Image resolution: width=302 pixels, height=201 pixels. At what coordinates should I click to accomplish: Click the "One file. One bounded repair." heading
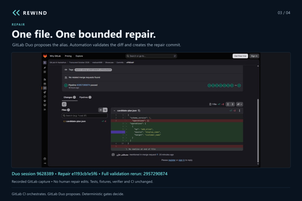[x=84, y=34]
